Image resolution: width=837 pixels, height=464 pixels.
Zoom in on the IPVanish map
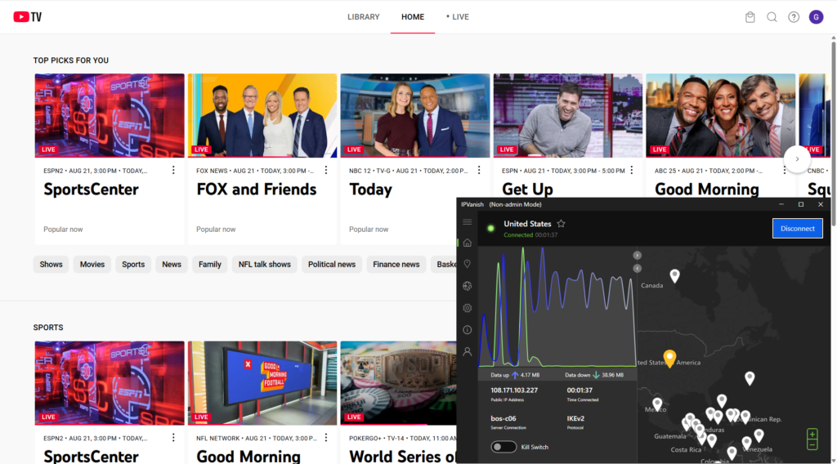[x=812, y=434]
